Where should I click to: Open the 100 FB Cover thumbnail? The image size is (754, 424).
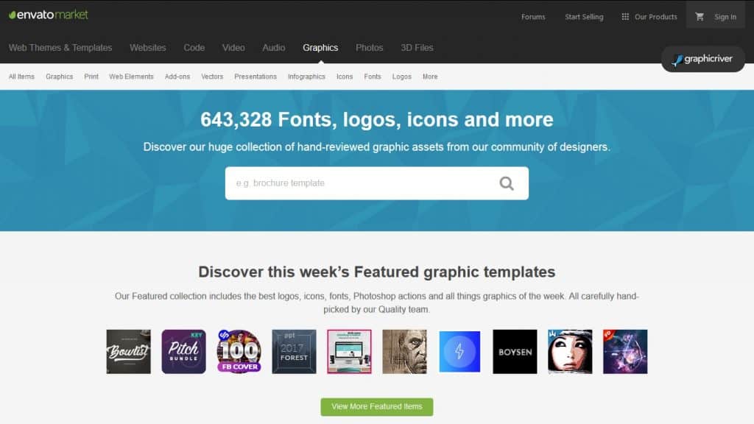coord(239,351)
